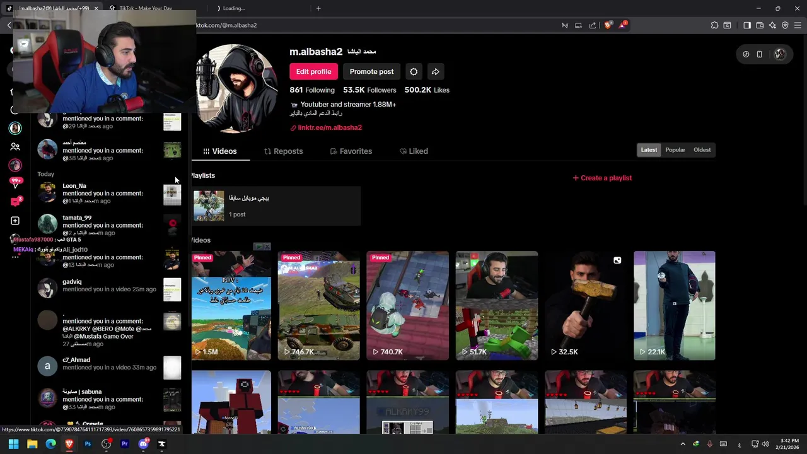The width and height of the screenshot is (807, 454).
Task: Click the Edit profile button
Action: 313,71
